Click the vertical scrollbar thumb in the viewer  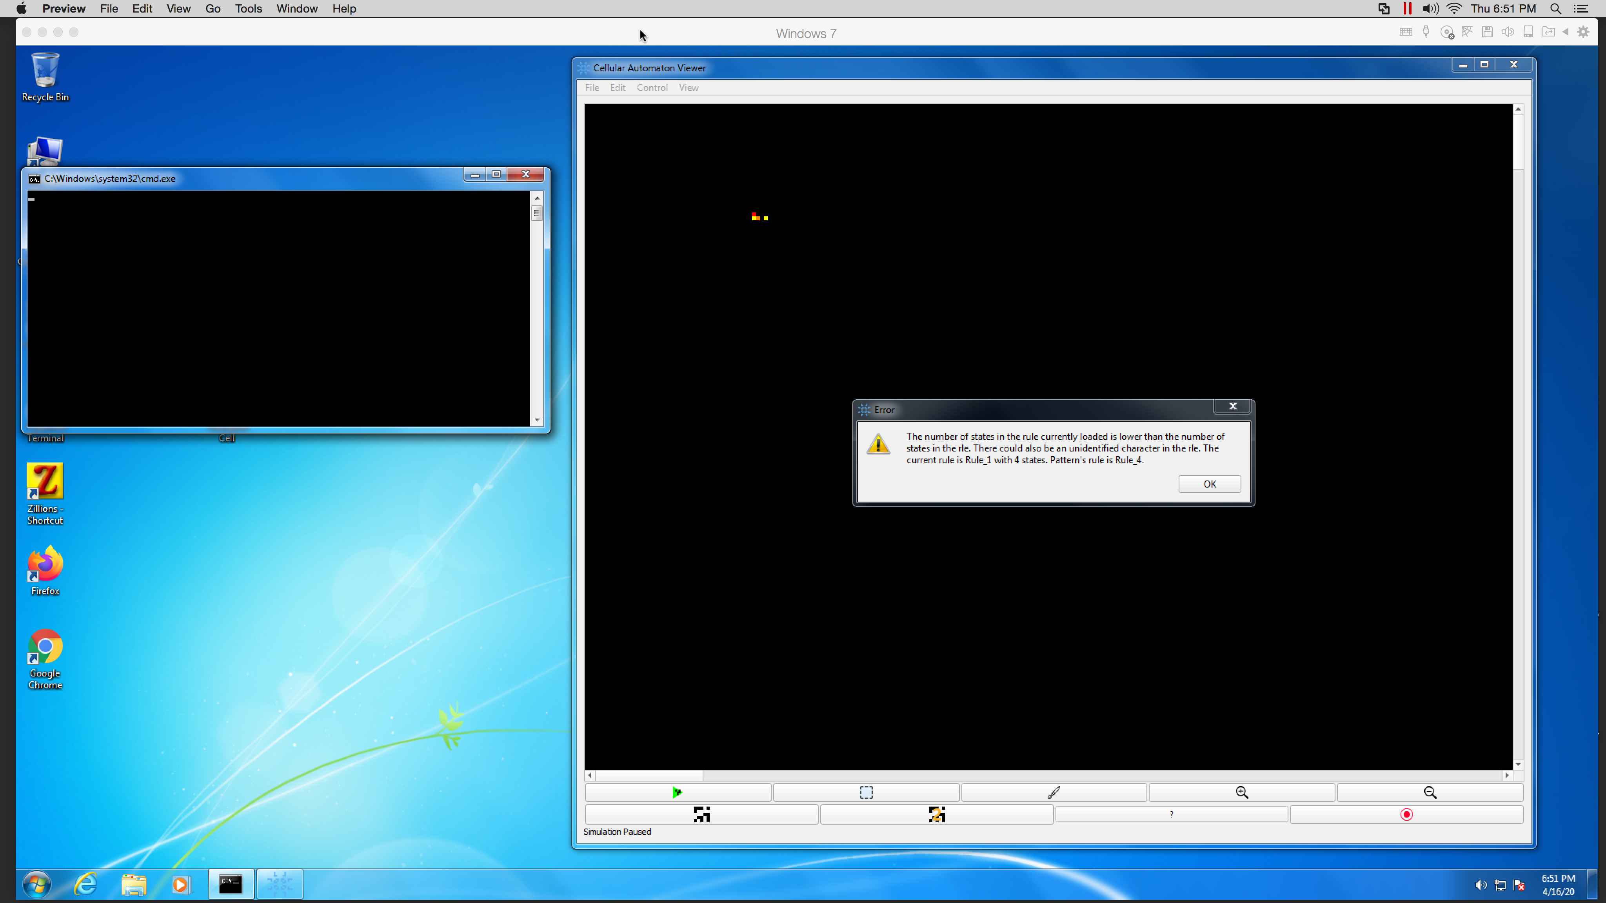point(1518,142)
